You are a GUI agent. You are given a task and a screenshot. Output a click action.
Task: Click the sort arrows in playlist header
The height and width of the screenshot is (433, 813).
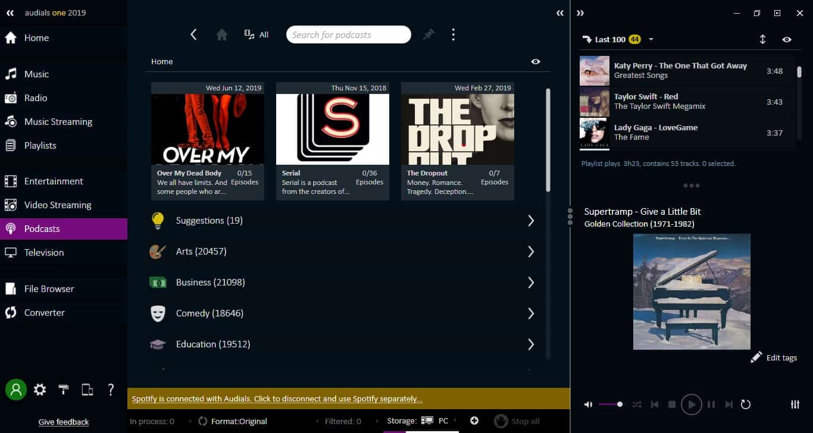tap(762, 39)
